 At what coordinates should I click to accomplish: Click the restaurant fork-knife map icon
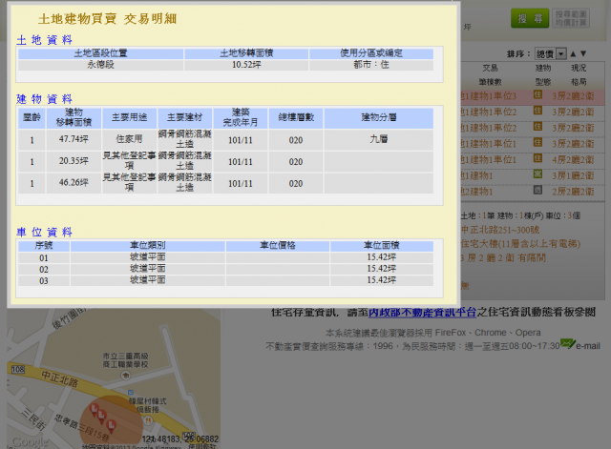[148, 420]
